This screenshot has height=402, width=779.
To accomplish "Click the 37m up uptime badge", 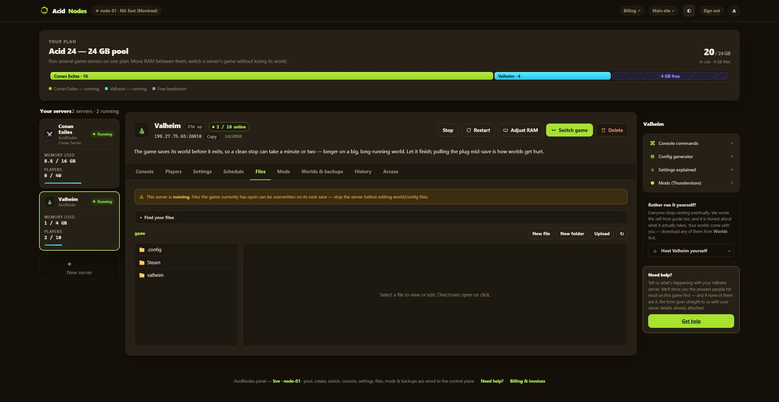I will (x=195, y=127).
